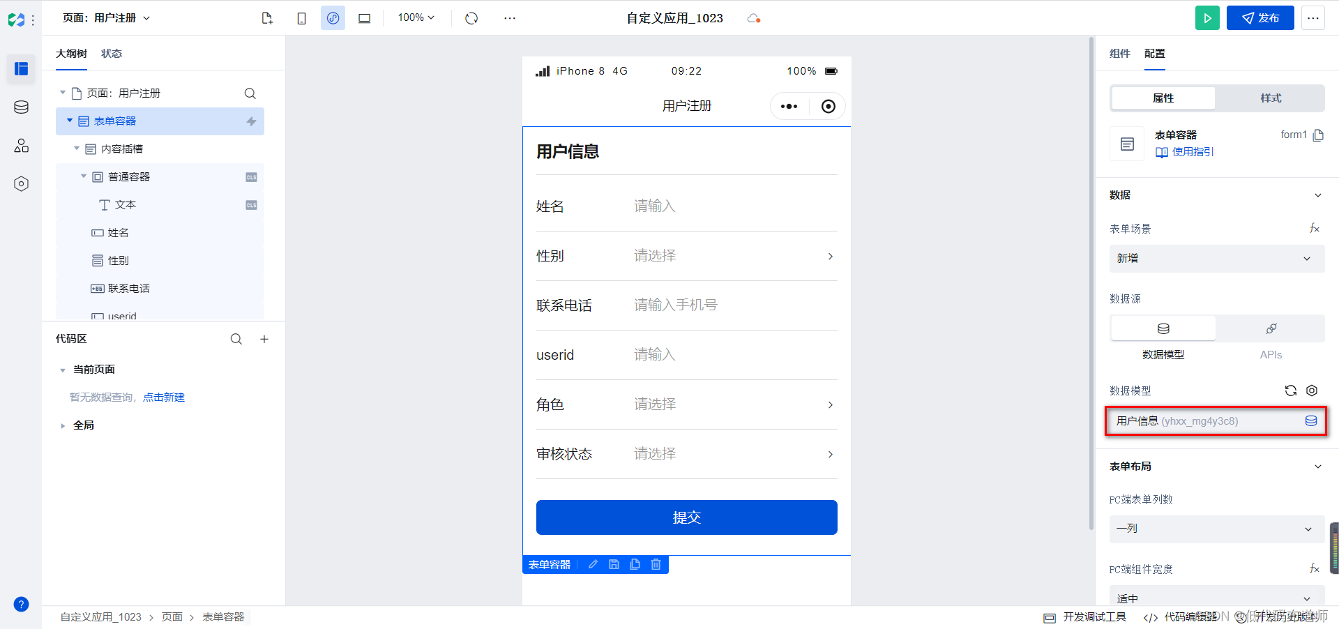Click the fx icon beside PC端组件宽度
This screenshot has height=629, width=1339.
tap(1314, 569)
